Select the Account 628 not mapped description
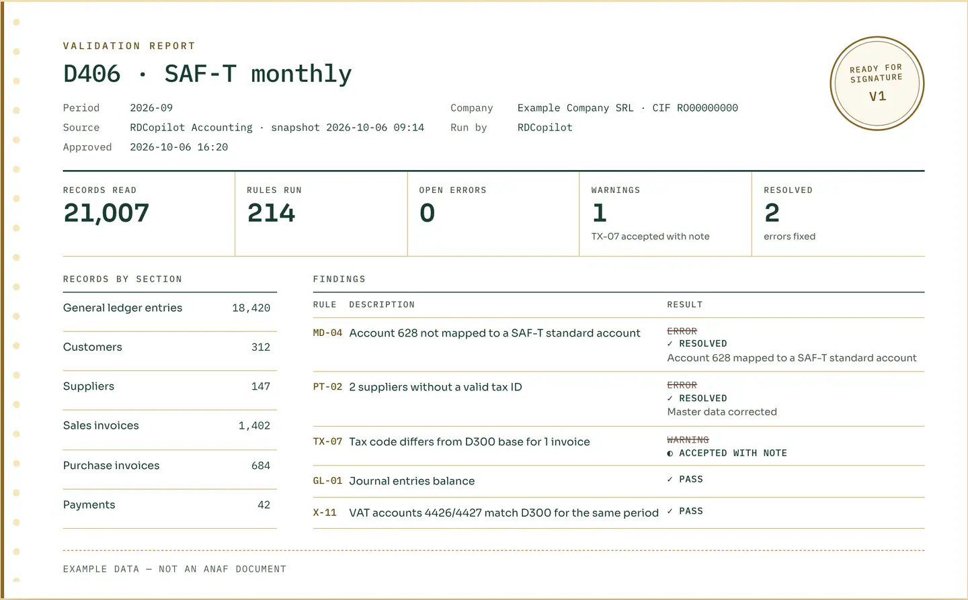 tap(495, 333)
